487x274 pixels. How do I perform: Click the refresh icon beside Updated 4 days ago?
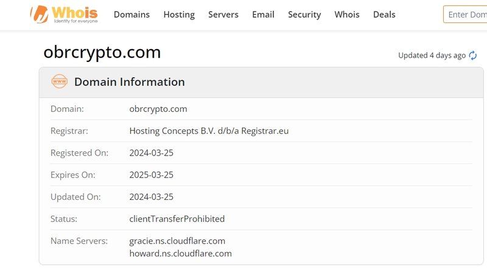coord(472,55)
